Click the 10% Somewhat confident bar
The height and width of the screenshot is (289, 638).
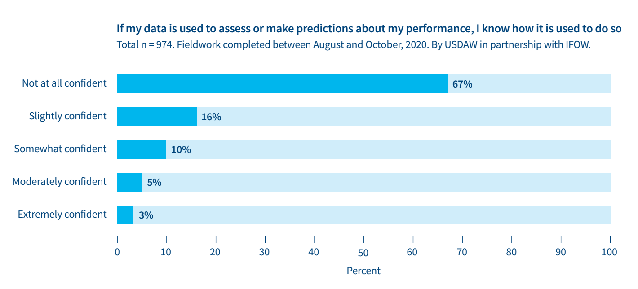(141, 149)
